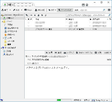Viewport: 112px width, 102px height.
Task: Collapse the ローカルフォルダ node
Action: [1, 48]
